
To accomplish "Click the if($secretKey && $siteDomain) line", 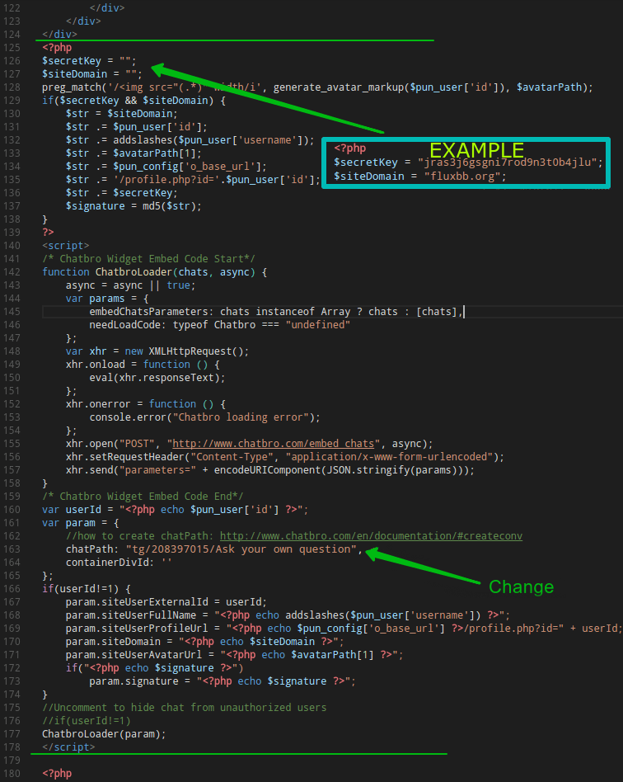I will [x=133, y=101].
